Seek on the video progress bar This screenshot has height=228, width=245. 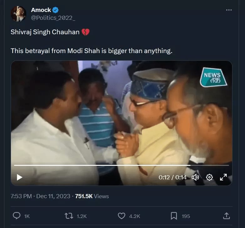(122, 165)
